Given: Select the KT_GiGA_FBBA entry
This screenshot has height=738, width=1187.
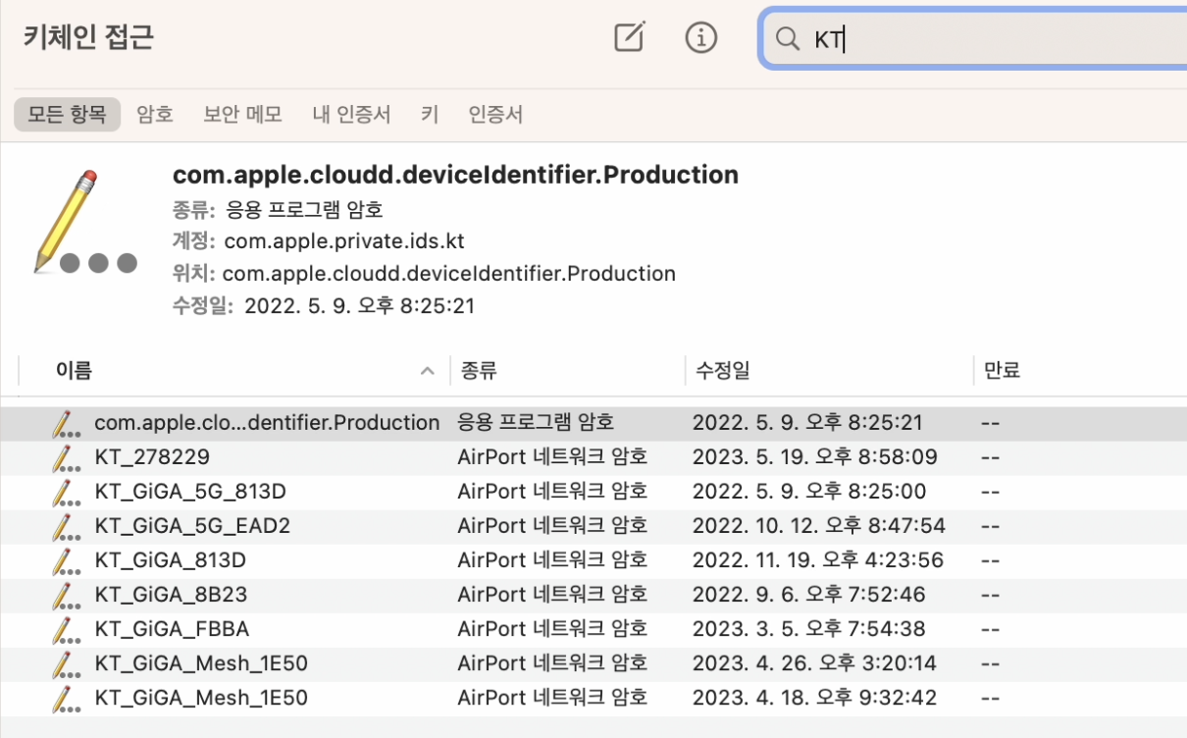Looking at the screenshot, I should pos(593,629).
